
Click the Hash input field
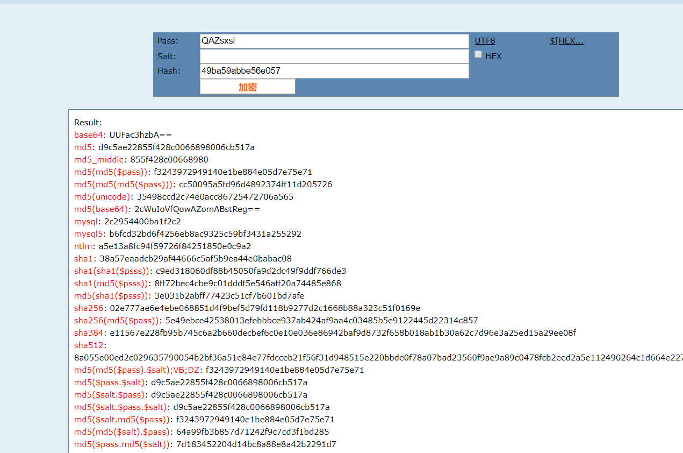coord(334,71)
